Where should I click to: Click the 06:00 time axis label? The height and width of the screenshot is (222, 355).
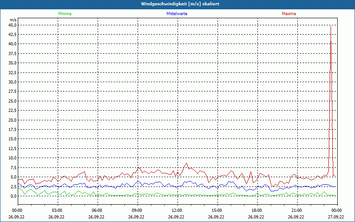click(x=96, y=210)
